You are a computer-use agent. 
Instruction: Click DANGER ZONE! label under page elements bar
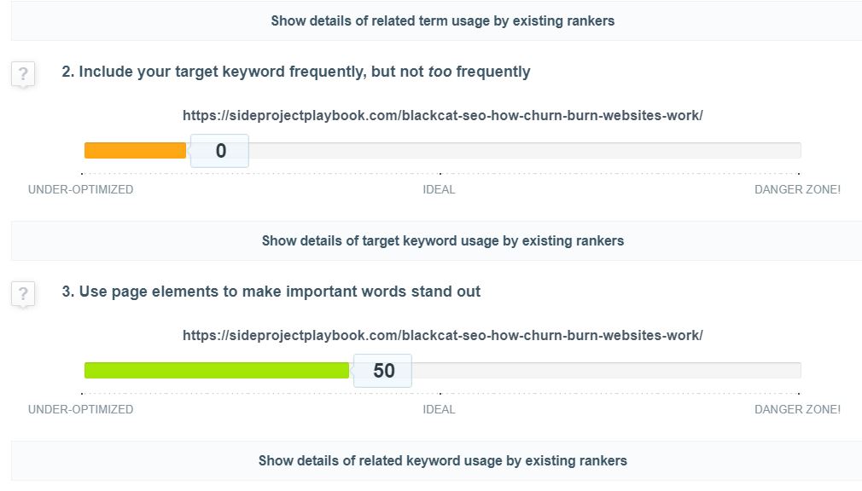[797, 409]
